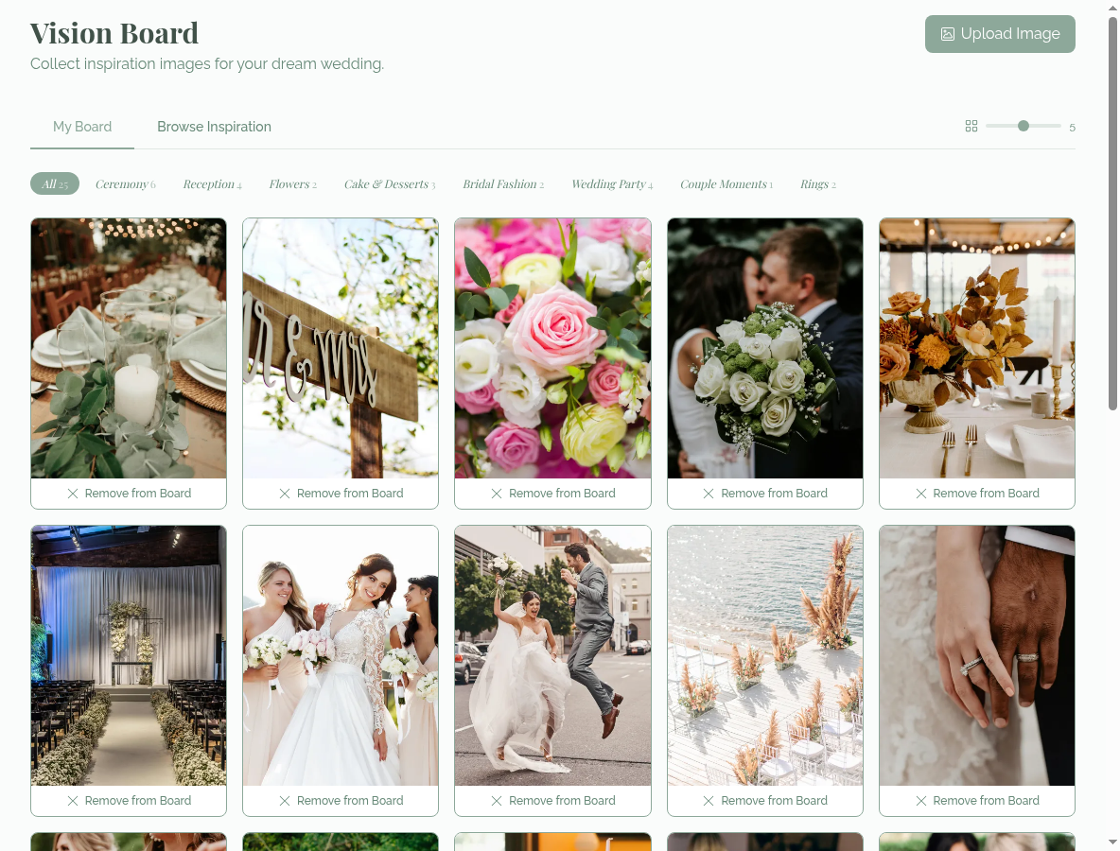Viewport: 1120px width, 851px height.
Task: Switch to the My Board tab
Action: [x=82, y=127]
